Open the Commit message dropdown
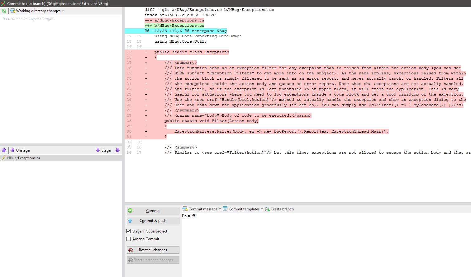 coord(202,209)
